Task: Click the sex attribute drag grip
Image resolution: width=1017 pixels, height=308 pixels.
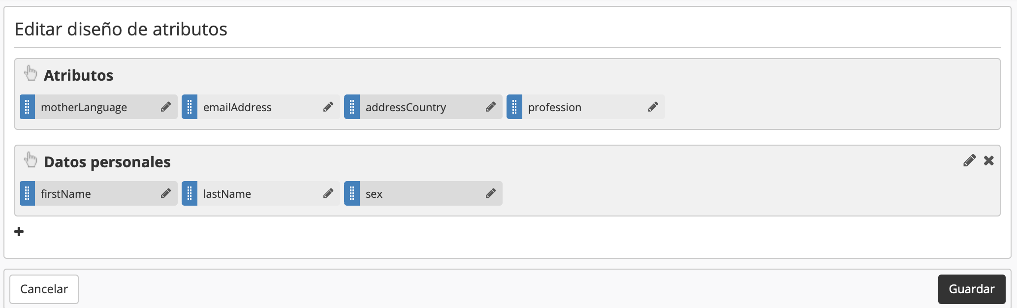Action: tap(352, 193)
